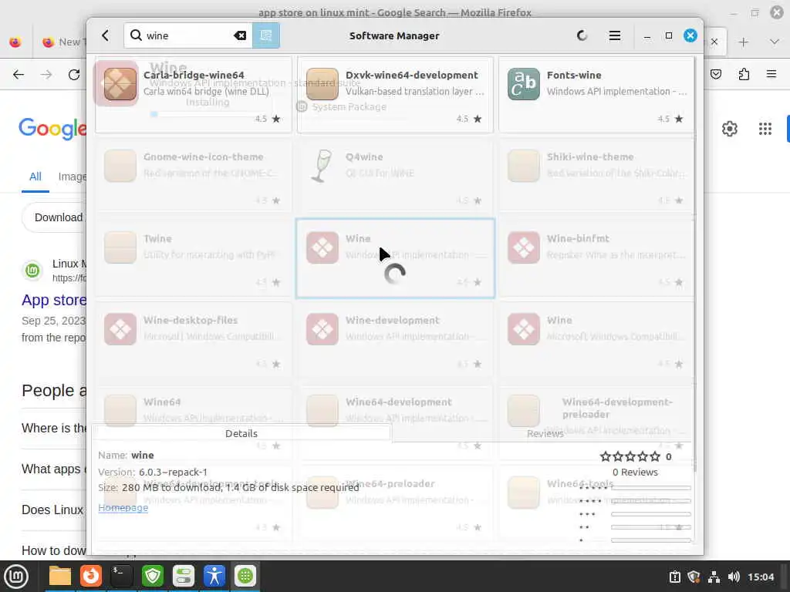Open the Wine64-preloader package
The image size is (790, 592).
[x=395, y=503]
